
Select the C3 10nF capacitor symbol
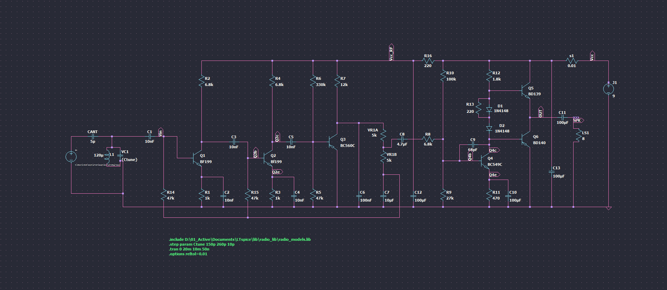(x=234, y=142)
